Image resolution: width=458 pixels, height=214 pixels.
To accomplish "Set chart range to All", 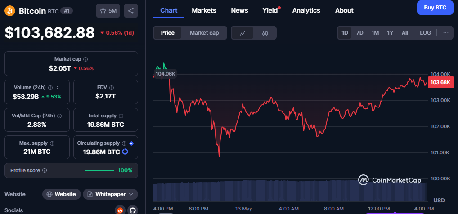I will point(405,33).
